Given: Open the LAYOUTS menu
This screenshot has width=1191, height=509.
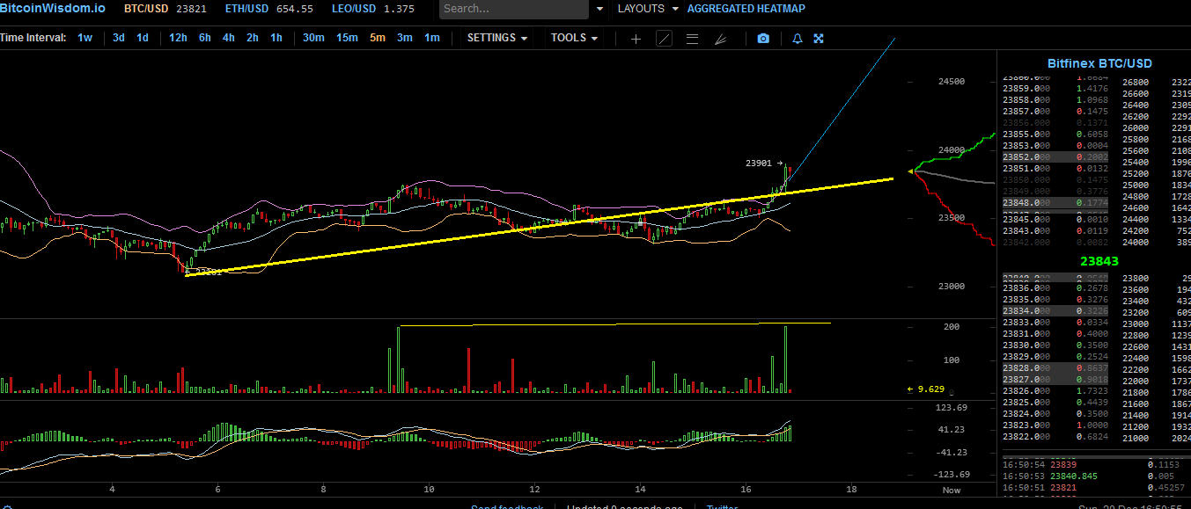Looking at the screenshot, I should 649,9.
